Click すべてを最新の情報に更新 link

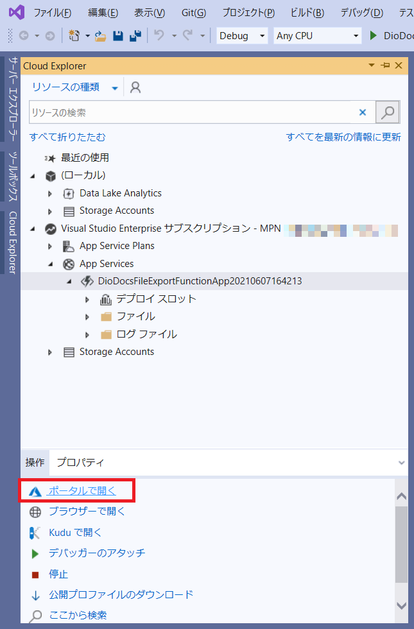point(343,137)
